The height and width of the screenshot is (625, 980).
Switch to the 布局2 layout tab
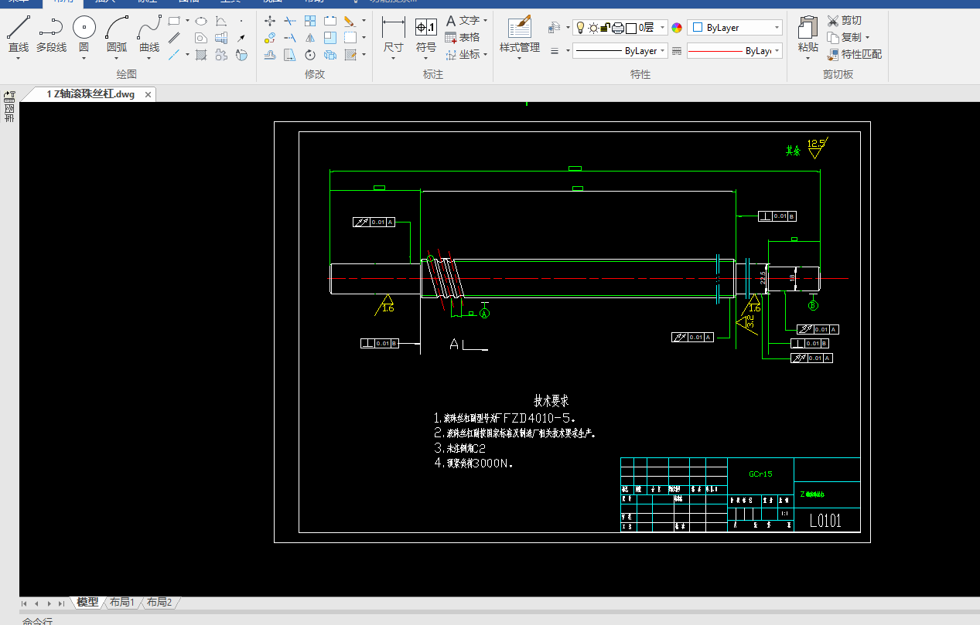click(159, 603)
